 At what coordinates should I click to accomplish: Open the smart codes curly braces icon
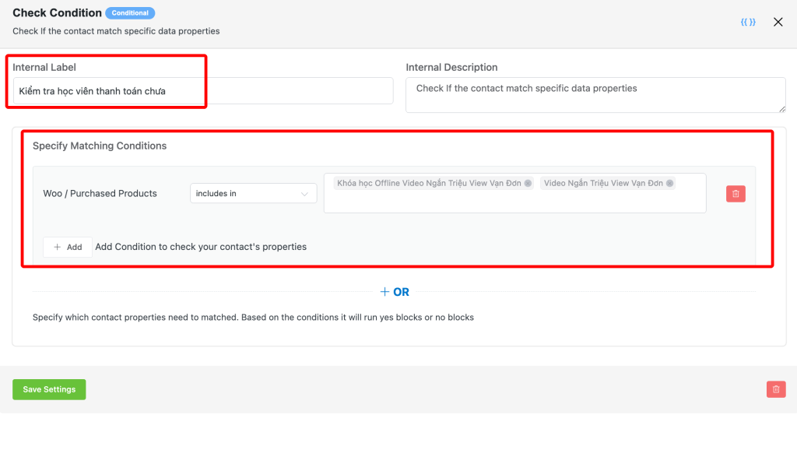tap(748, 23)
